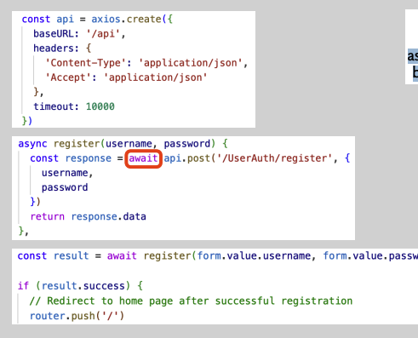Click the create method name after axios
418x338 pixels.
(x=144, y=19)
